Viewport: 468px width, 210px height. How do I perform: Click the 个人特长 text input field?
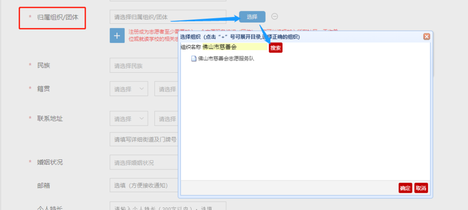168,206
